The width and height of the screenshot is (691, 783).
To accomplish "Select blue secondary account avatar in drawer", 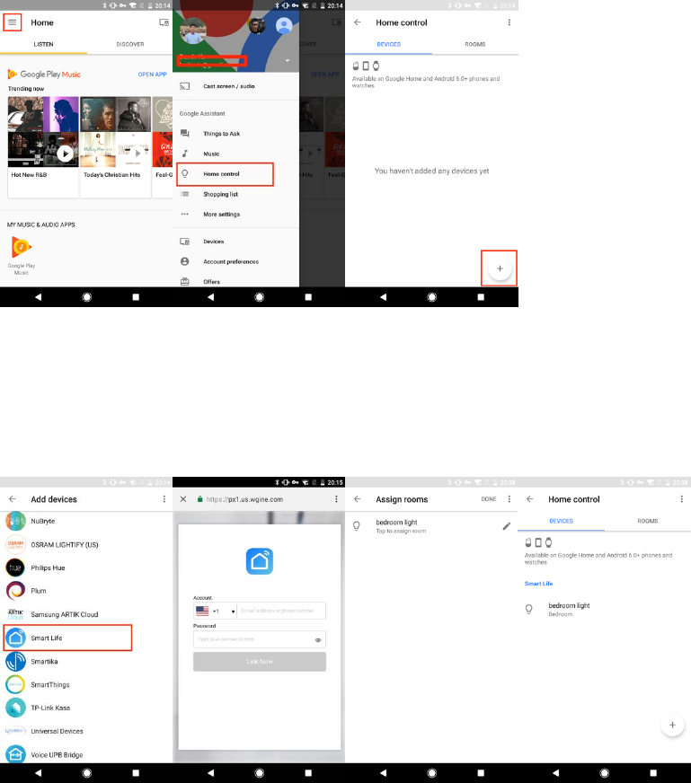I will [x=284, y=25].
